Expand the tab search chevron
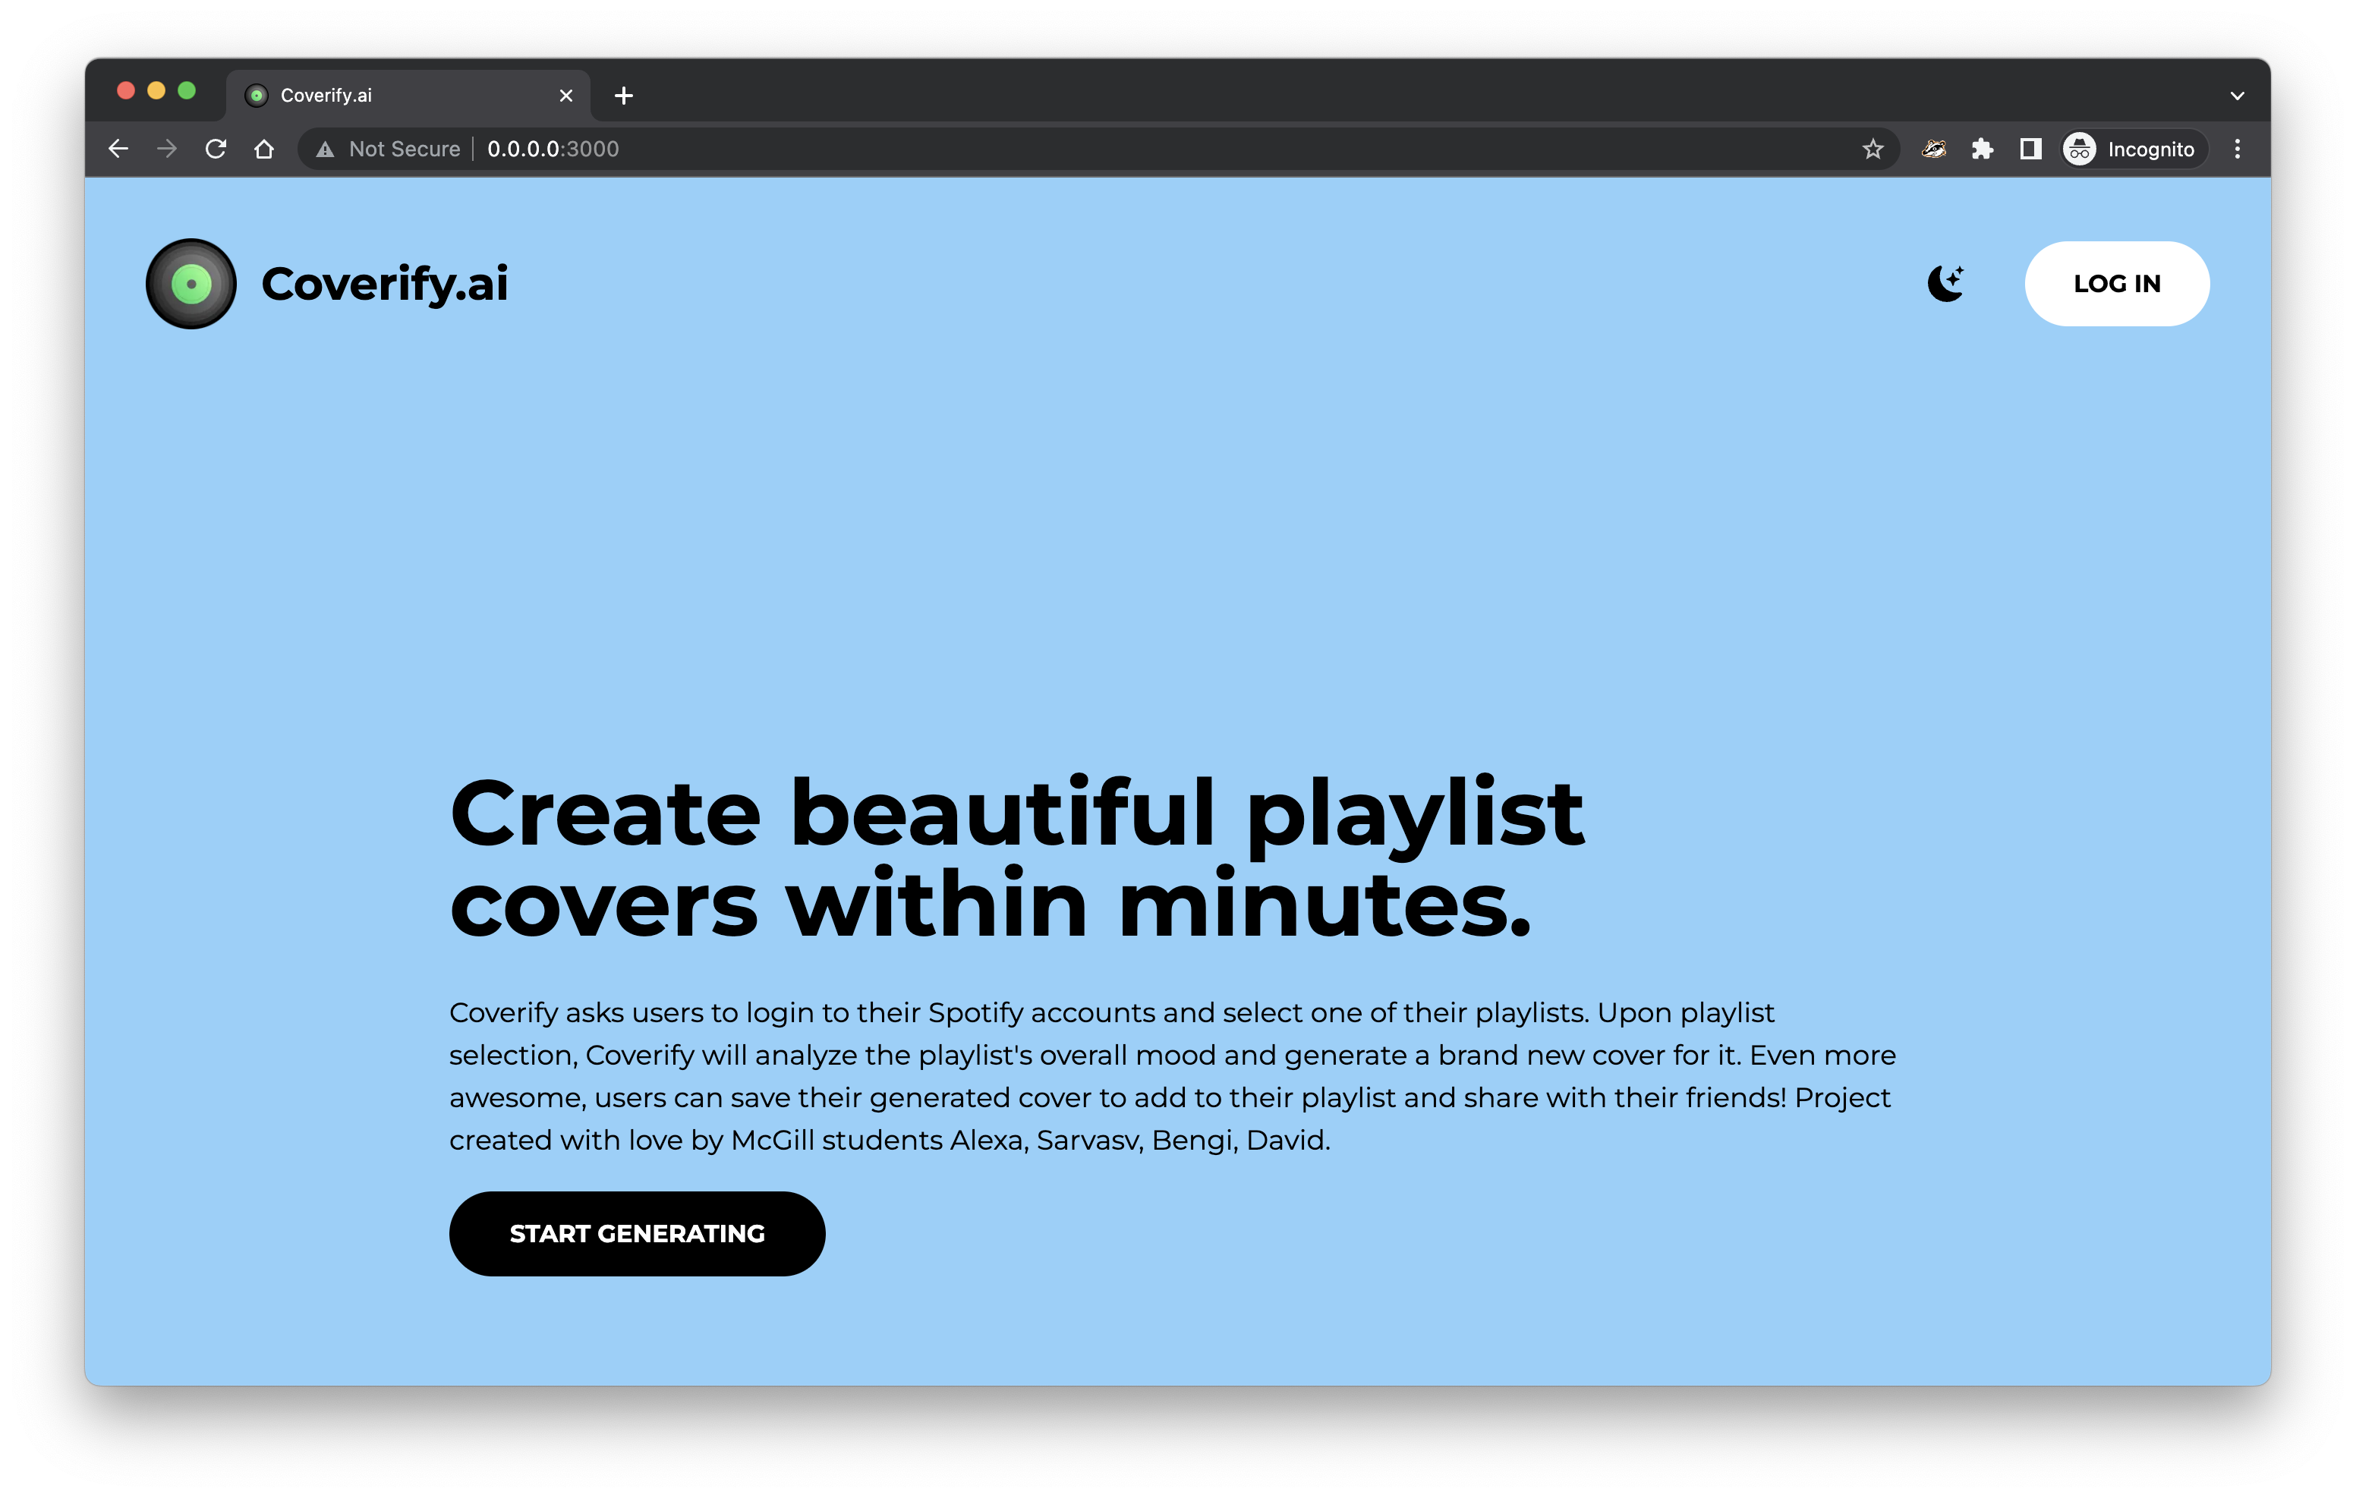Viewport: 2356px width, 1498px height. [x=2237, y=96]
